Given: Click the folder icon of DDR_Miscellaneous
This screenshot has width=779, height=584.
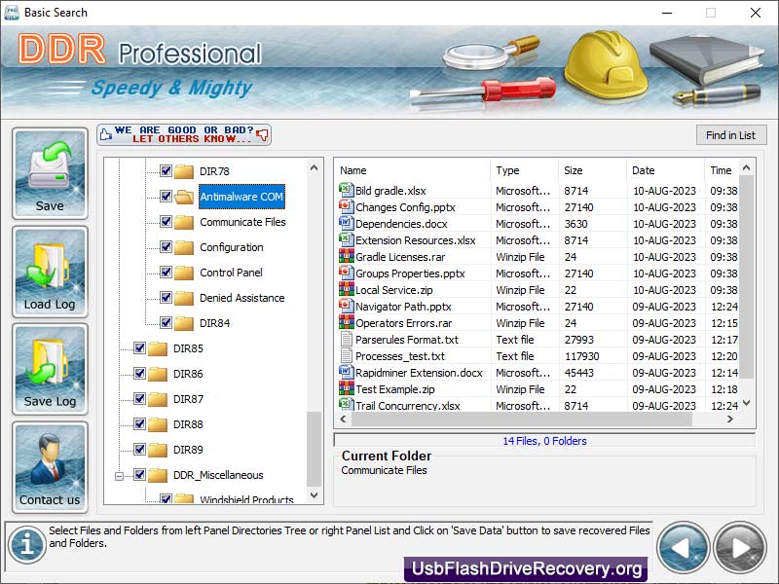Looking at the screenshot, I should tap(158, 475).
